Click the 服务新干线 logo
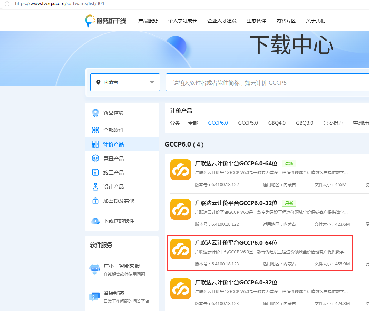Viewport: 369px width, 311px height. point(106,21)
